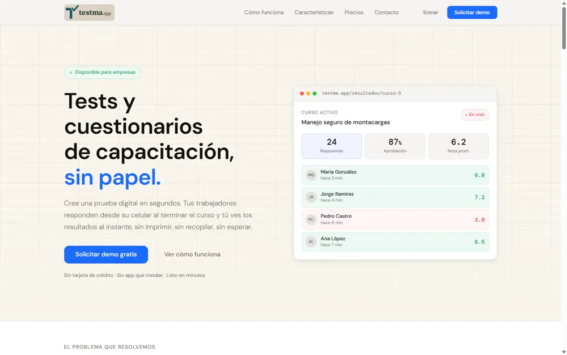Click the sin papel. headline text
Image resolution: width=567 pixels, height=355 pixels.
[x=112, y=177]
